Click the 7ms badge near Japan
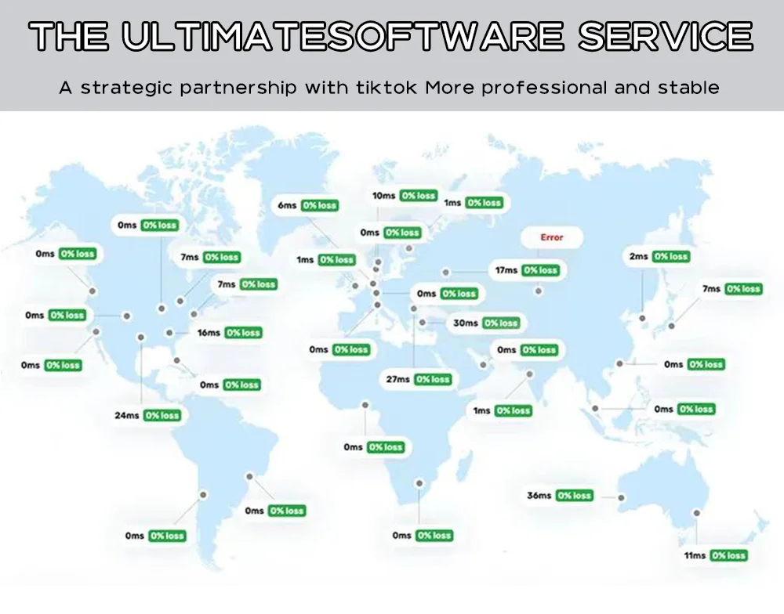The image size is (784, 614). [x=731, y=289]
